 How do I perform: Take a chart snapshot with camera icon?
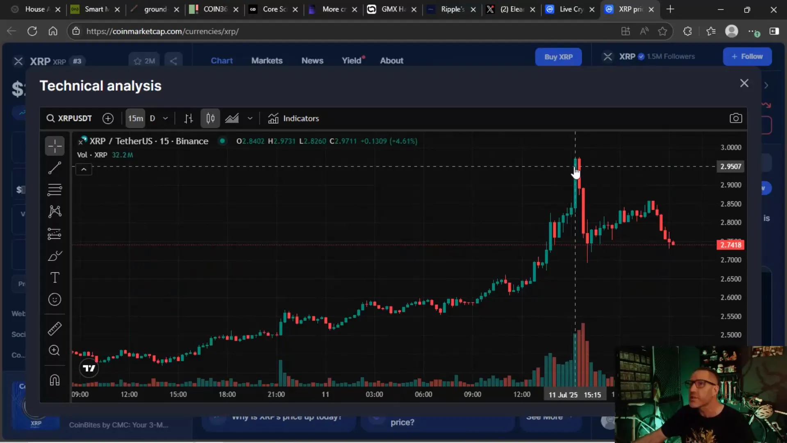click(736, 119)
